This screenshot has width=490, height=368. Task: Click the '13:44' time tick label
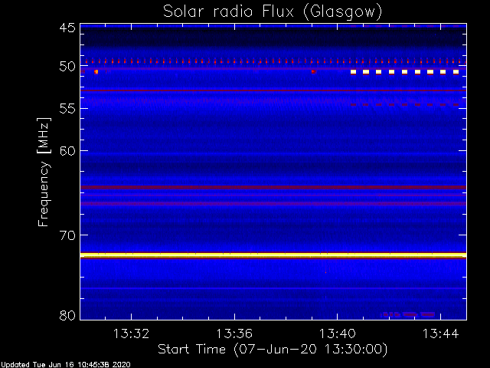[441, 334]
